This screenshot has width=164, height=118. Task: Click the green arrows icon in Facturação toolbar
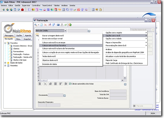click(x=66, y=25)
